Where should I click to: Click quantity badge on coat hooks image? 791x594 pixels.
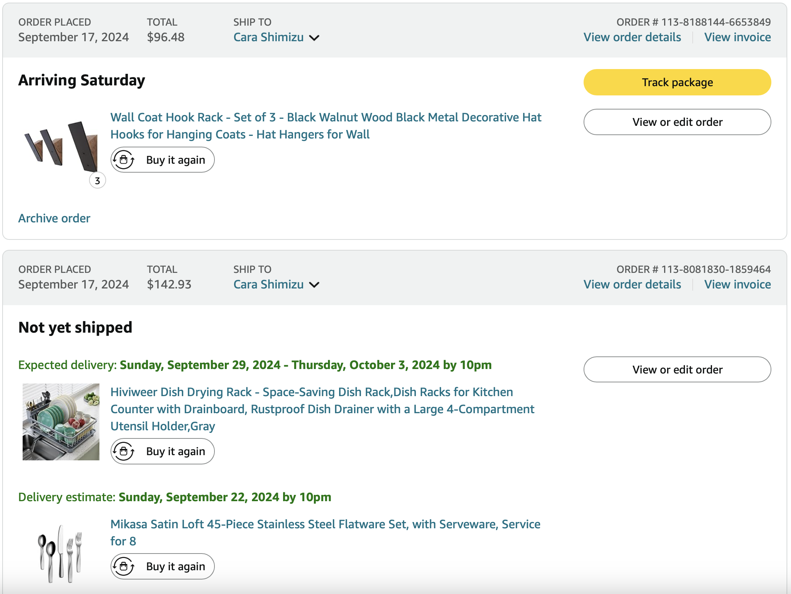point(98,181)
